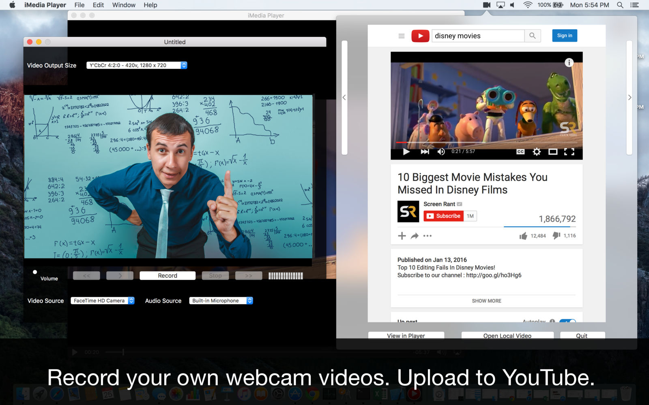Open the File menu

(x=80, y=5)
